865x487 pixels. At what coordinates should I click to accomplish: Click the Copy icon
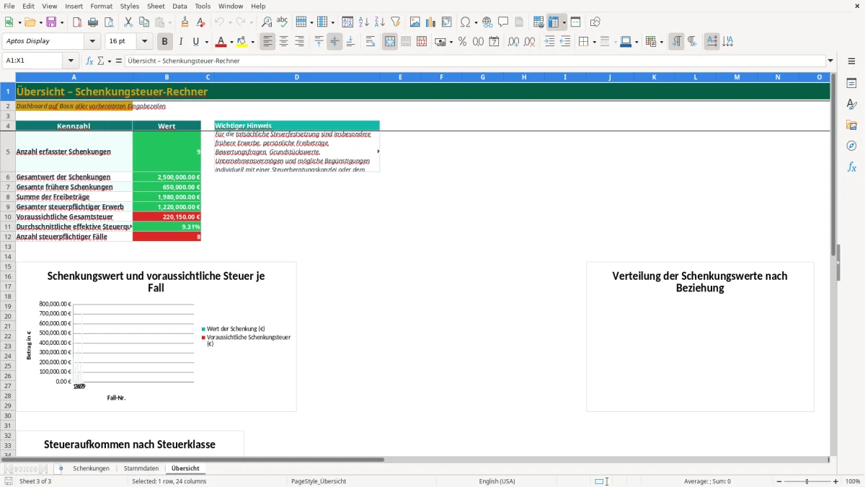(x=144, y=22)
